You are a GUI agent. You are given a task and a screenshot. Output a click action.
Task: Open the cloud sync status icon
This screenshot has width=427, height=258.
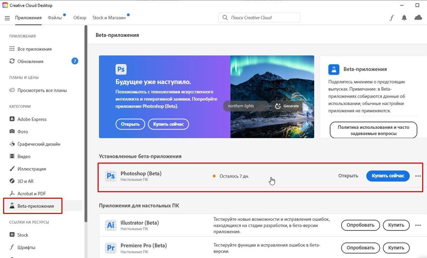418,18
